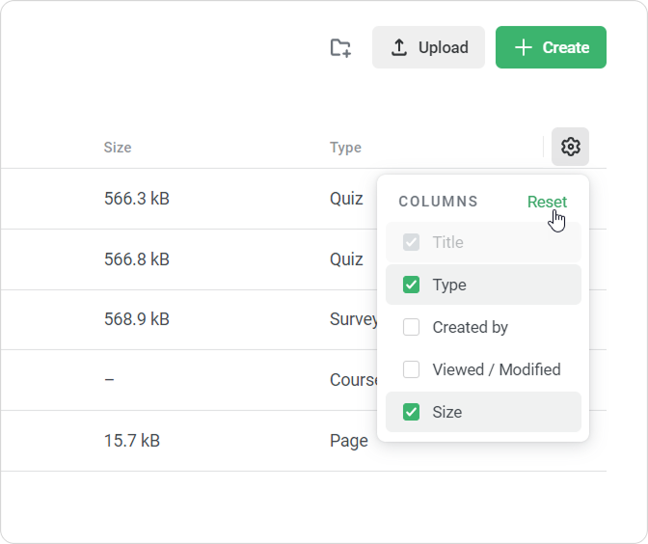The height and width of the screenshot is (544, 648).
Task: Uncheck the Type column checkbox
Action: pos(412,285)
